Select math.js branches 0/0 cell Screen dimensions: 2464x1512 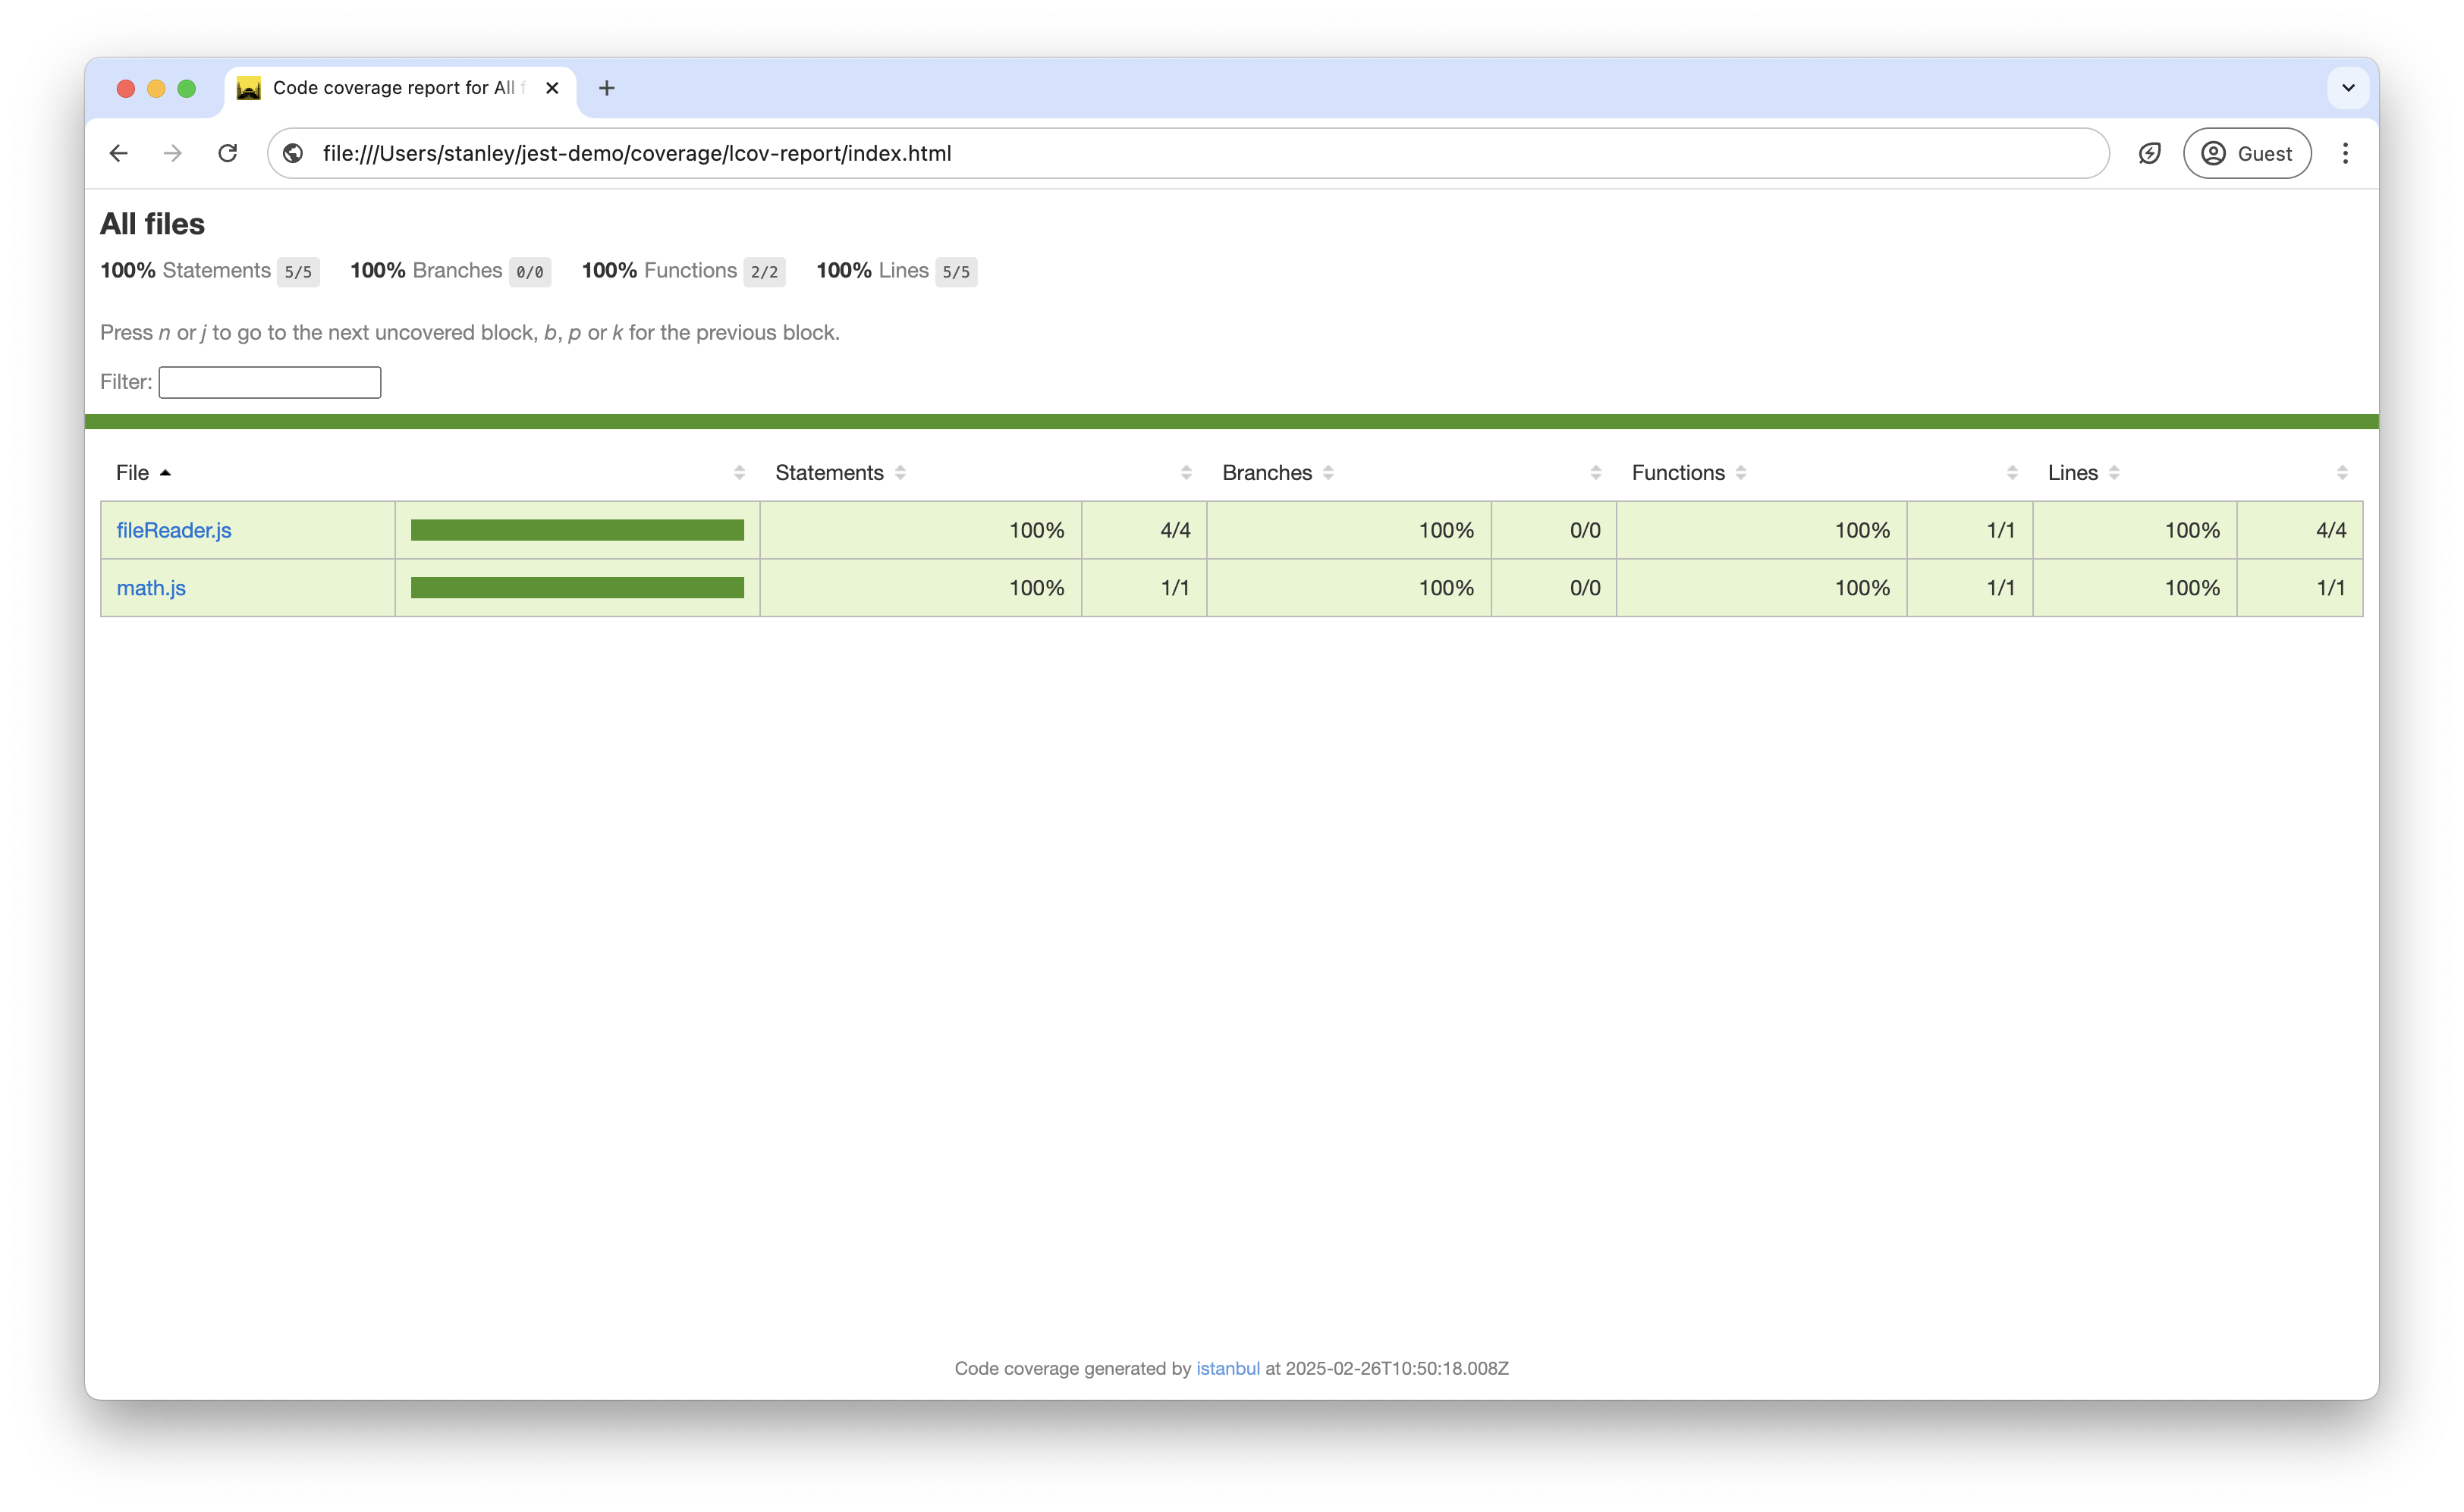pyautogui.click(x=1554, y=588)
